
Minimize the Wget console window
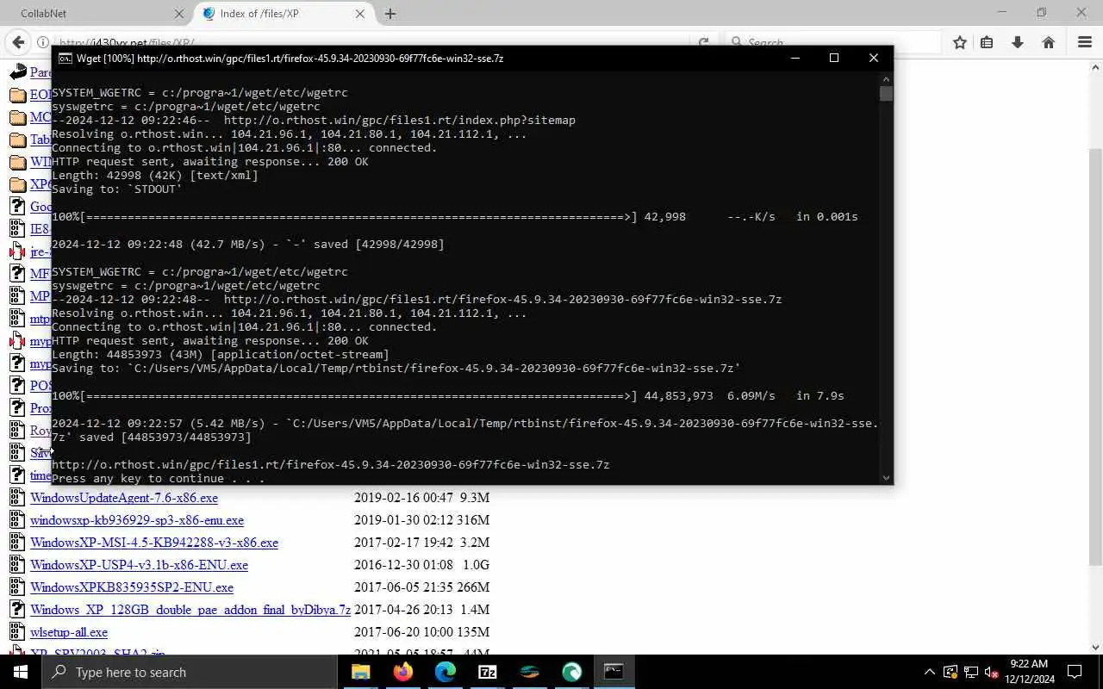pyautogui.click(x=795, y=58)
